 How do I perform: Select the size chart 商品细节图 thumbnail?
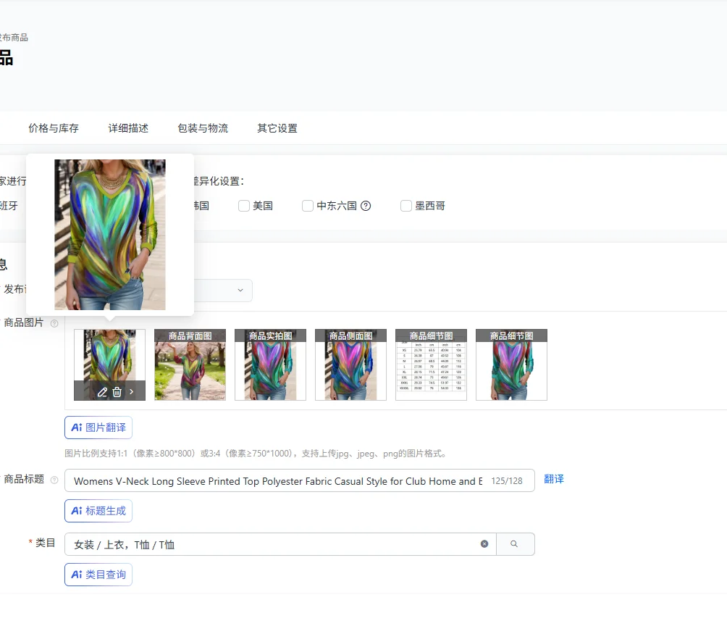[x=431, y=364]
